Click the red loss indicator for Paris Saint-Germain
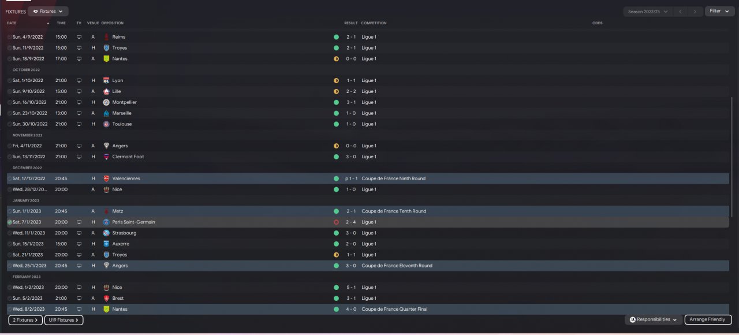 click(336, 222)
